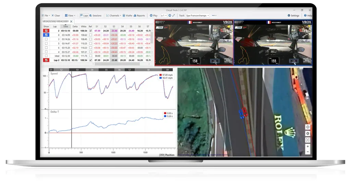
Task: Open the View layout dropdown
Action: 70,16
